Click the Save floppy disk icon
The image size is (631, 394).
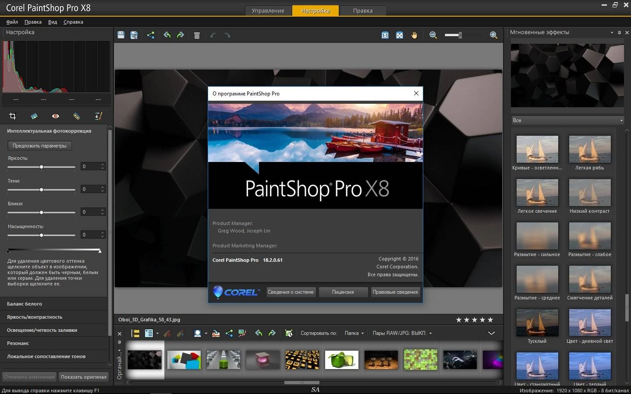tap(121, 35)
